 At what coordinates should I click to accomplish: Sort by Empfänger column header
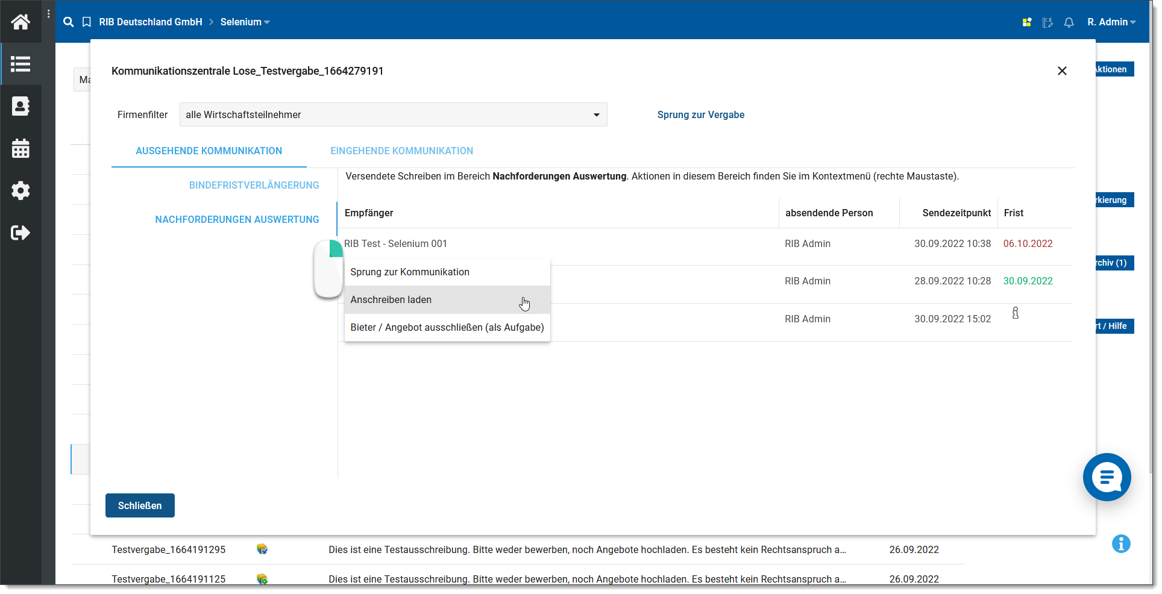click(369, 213)
